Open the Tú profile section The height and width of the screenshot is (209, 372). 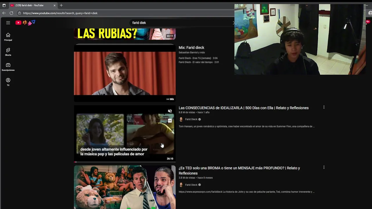pyautogui.click(x=8, y=82)
